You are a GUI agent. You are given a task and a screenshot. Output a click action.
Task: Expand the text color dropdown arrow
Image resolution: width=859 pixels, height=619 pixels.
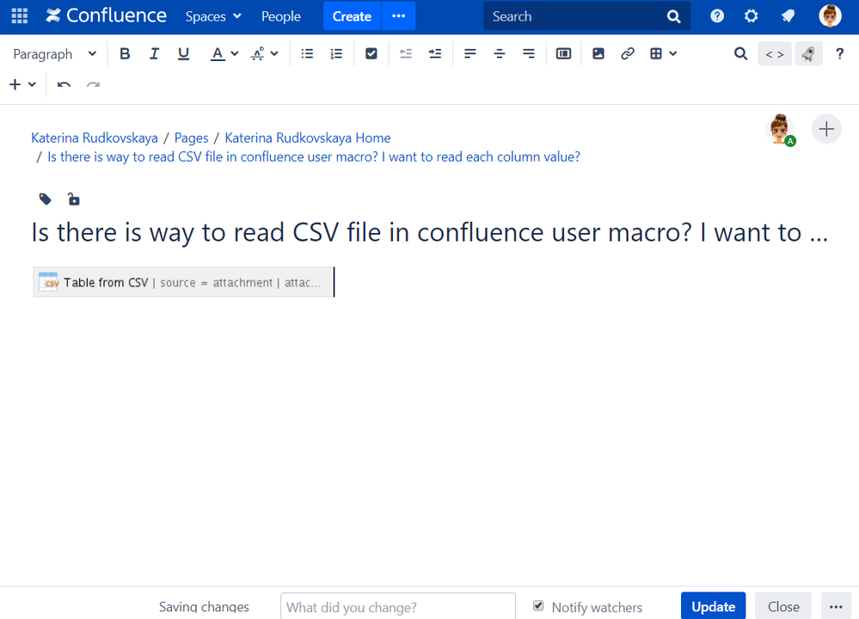[235, 53]
